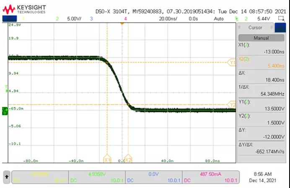Click the channel 2 ground level indicator
This screenshot has height=188, width=290.
[x=5, y=110]
